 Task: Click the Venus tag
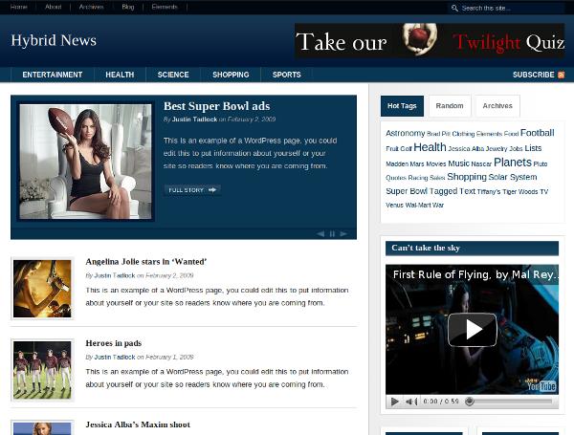394,206
